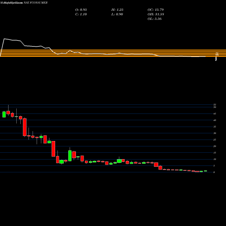
Task: Click the peak of the white line chart
Action: point(4,39)
